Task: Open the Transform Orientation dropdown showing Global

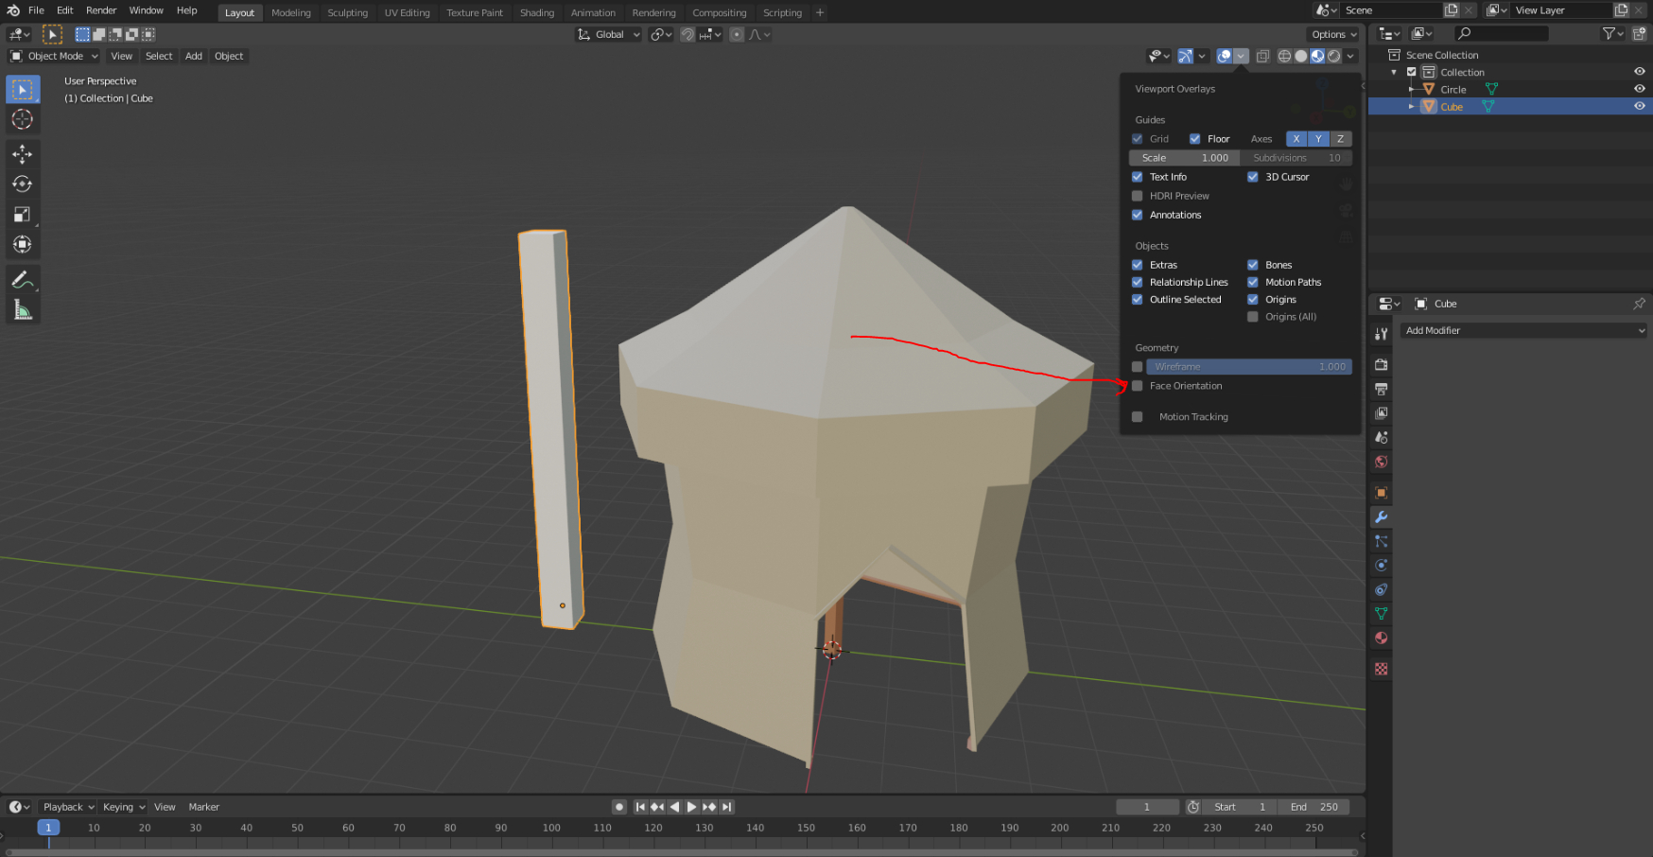Action: pyautogui.click(x=608, y=34)
